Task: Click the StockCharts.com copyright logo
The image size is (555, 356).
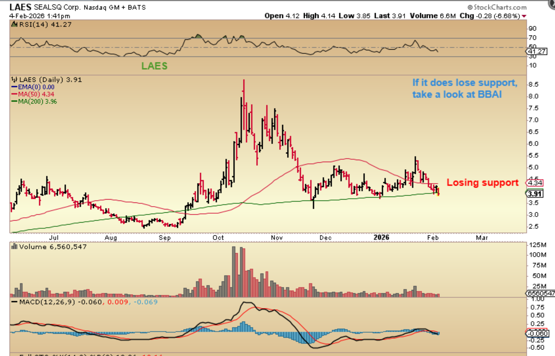Action: point(496,7)
